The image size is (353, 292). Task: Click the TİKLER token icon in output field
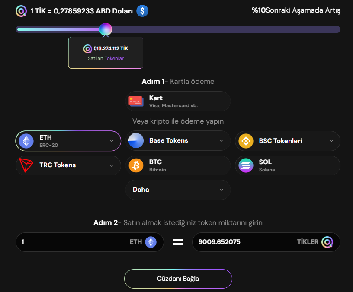(x=327, y=242)
